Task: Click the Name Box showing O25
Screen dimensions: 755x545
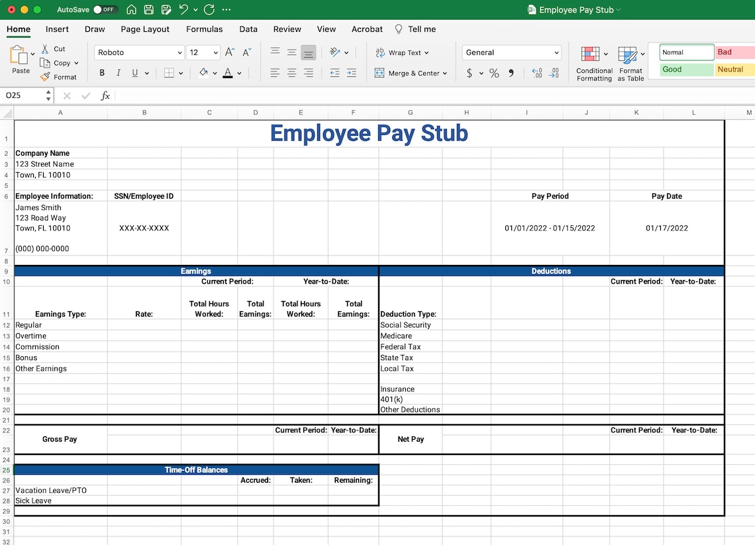Action: pyautogui.click(x=24, y=95)
